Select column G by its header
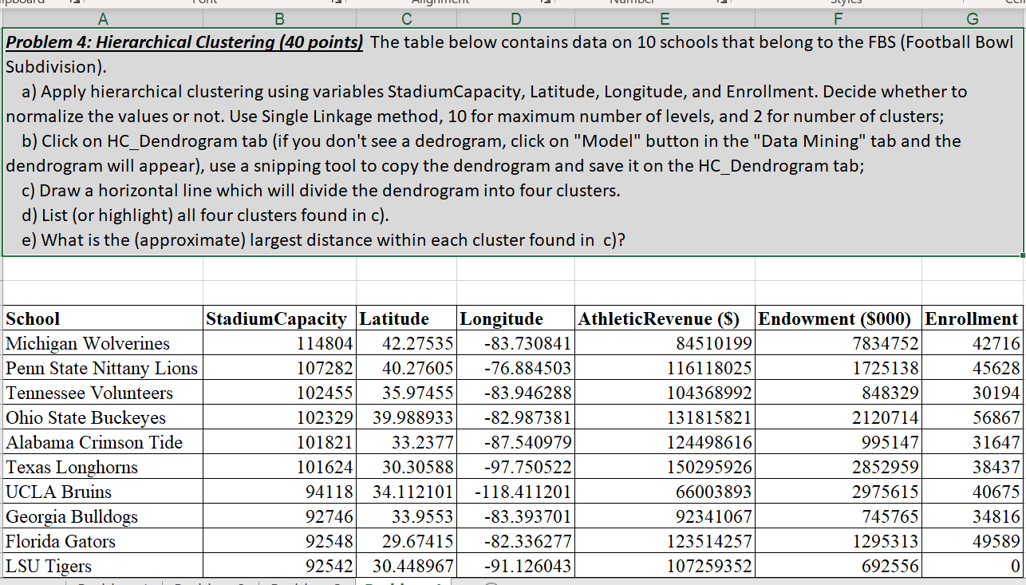 coord(973,17)
